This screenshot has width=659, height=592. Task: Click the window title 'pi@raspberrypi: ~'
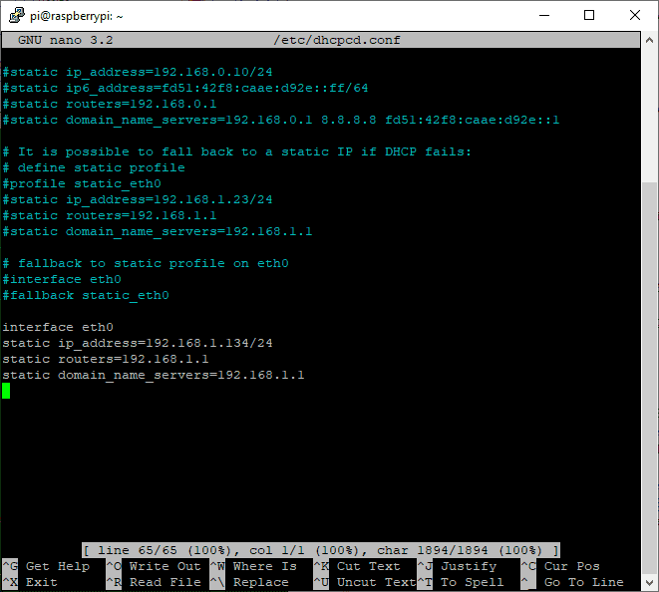coord(77,16)
